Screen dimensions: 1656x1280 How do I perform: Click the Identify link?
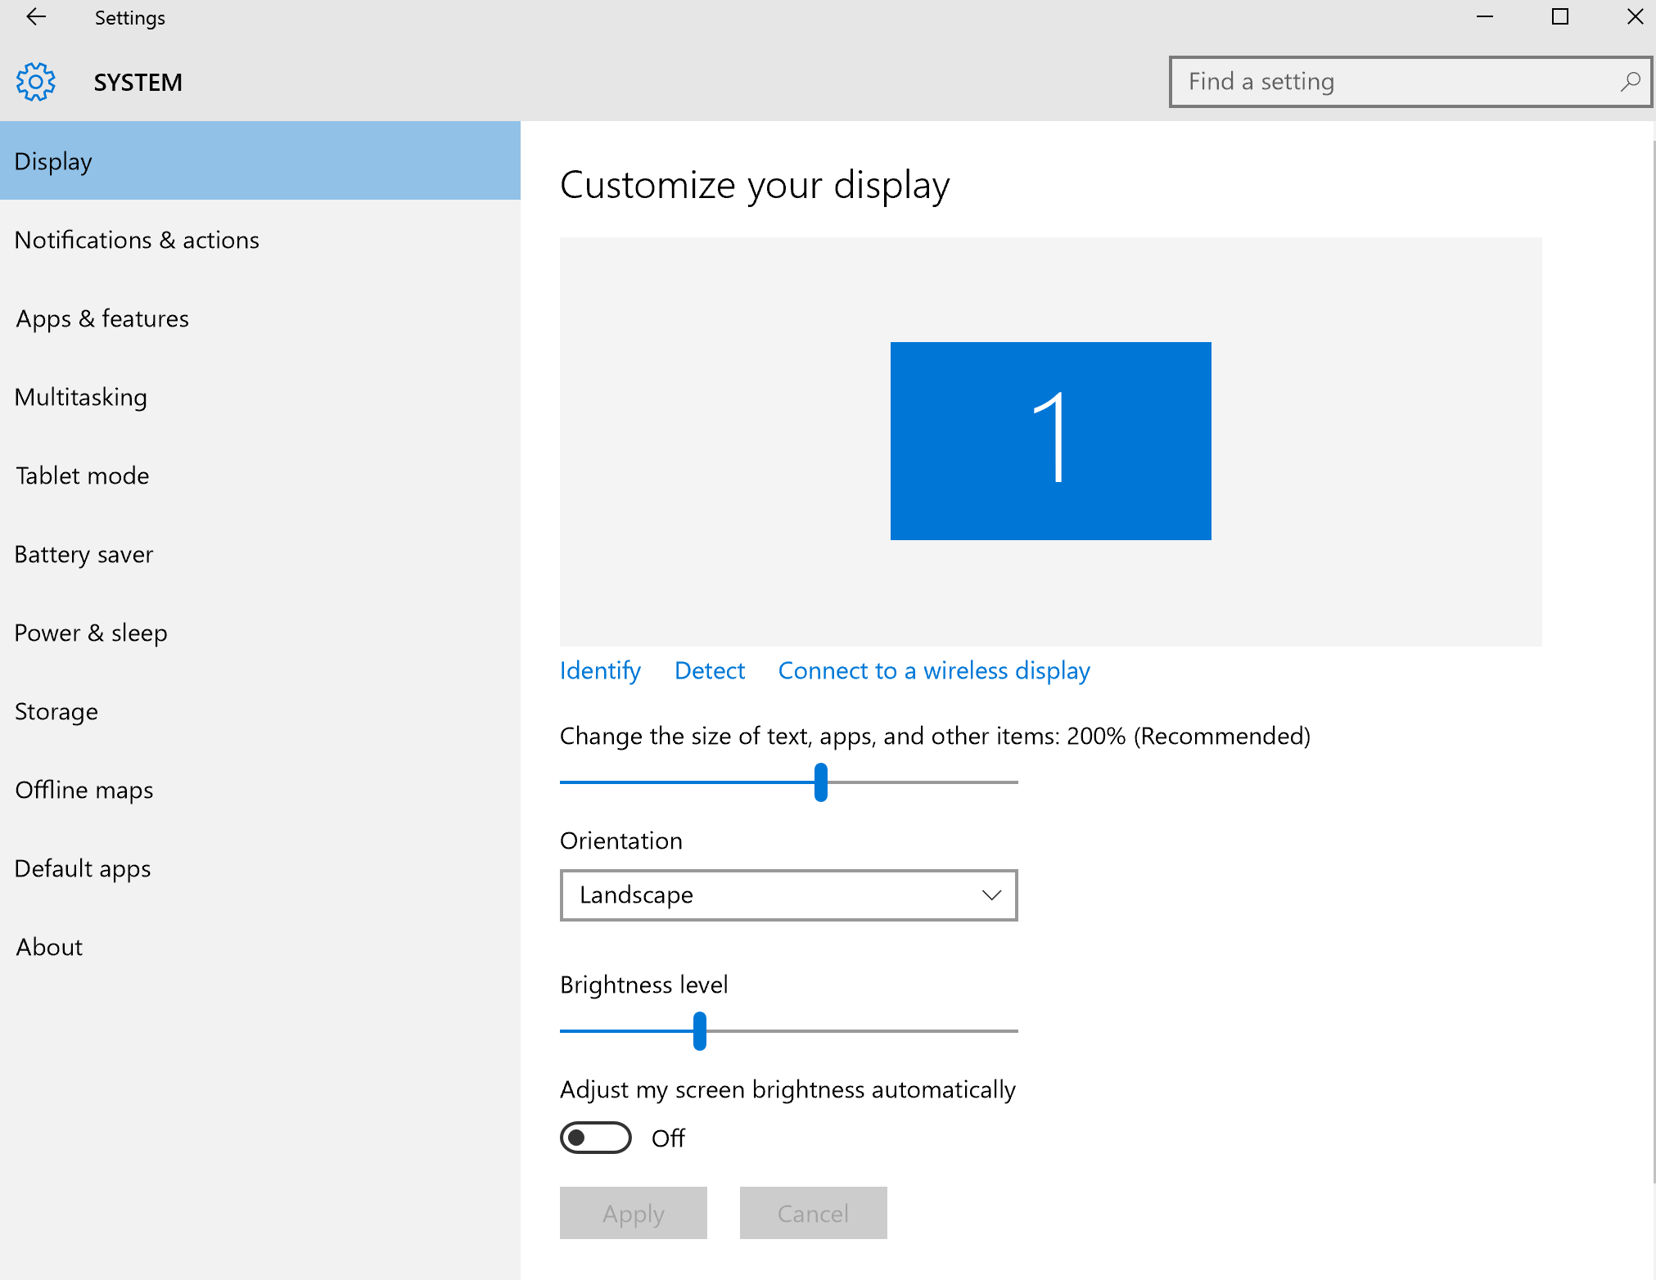coord(600,671)
